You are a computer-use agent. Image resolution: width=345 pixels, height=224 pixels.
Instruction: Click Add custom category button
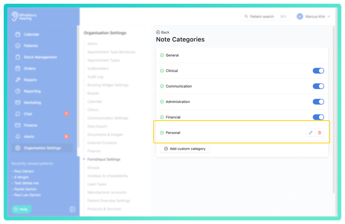[x=185, y=149]
